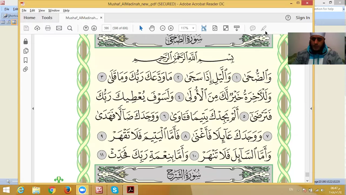Switch to the Home tab
346x195 pixels.
point(29,18)
